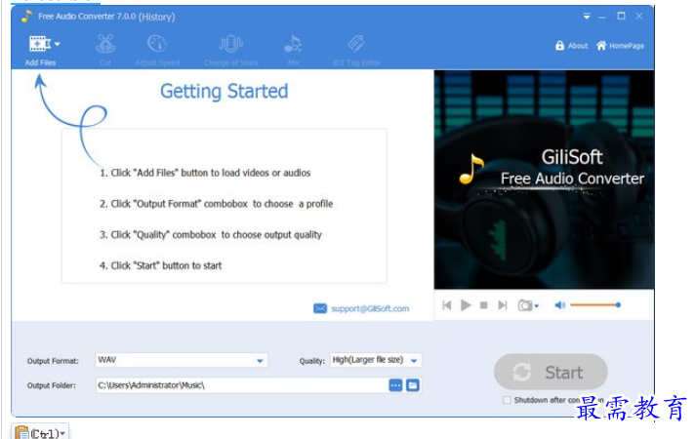The height and width of the screenshot is (439, 695).
Task: Go to HomePage link
Action: 620,45
